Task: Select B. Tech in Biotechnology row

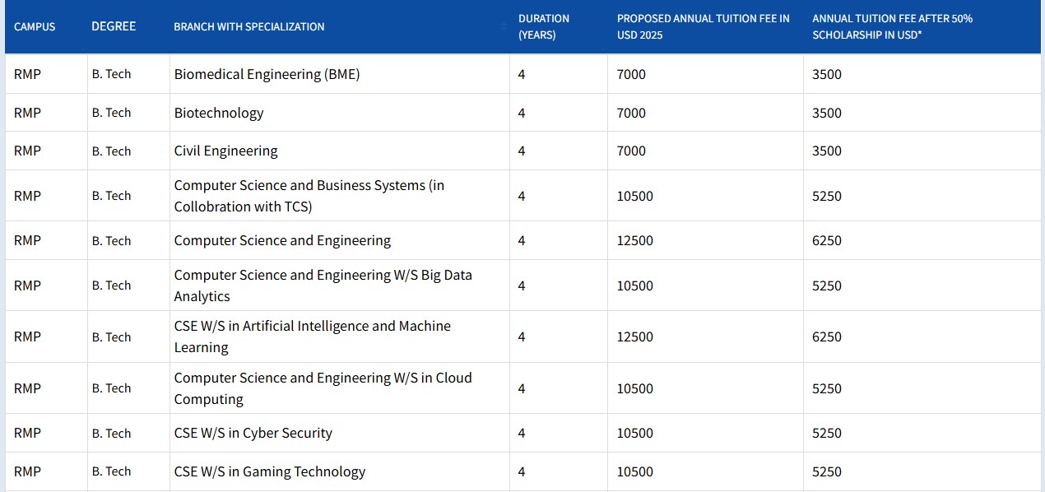Action: (111, 113)
